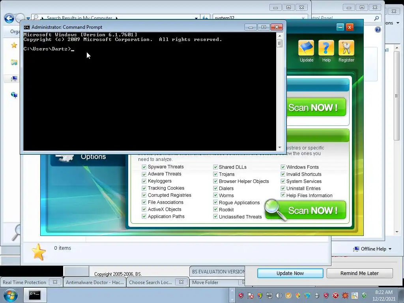
Task: Toggle the Tracking Cookies checkbox
Action: coord(144,188)
